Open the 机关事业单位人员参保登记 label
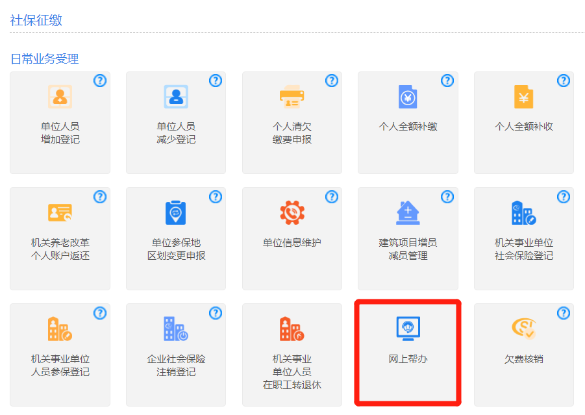 click(60, 365)
